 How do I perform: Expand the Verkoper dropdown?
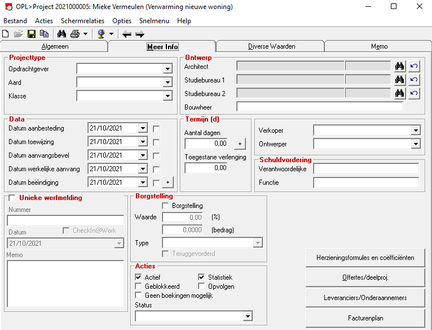[x=416, y=130]
